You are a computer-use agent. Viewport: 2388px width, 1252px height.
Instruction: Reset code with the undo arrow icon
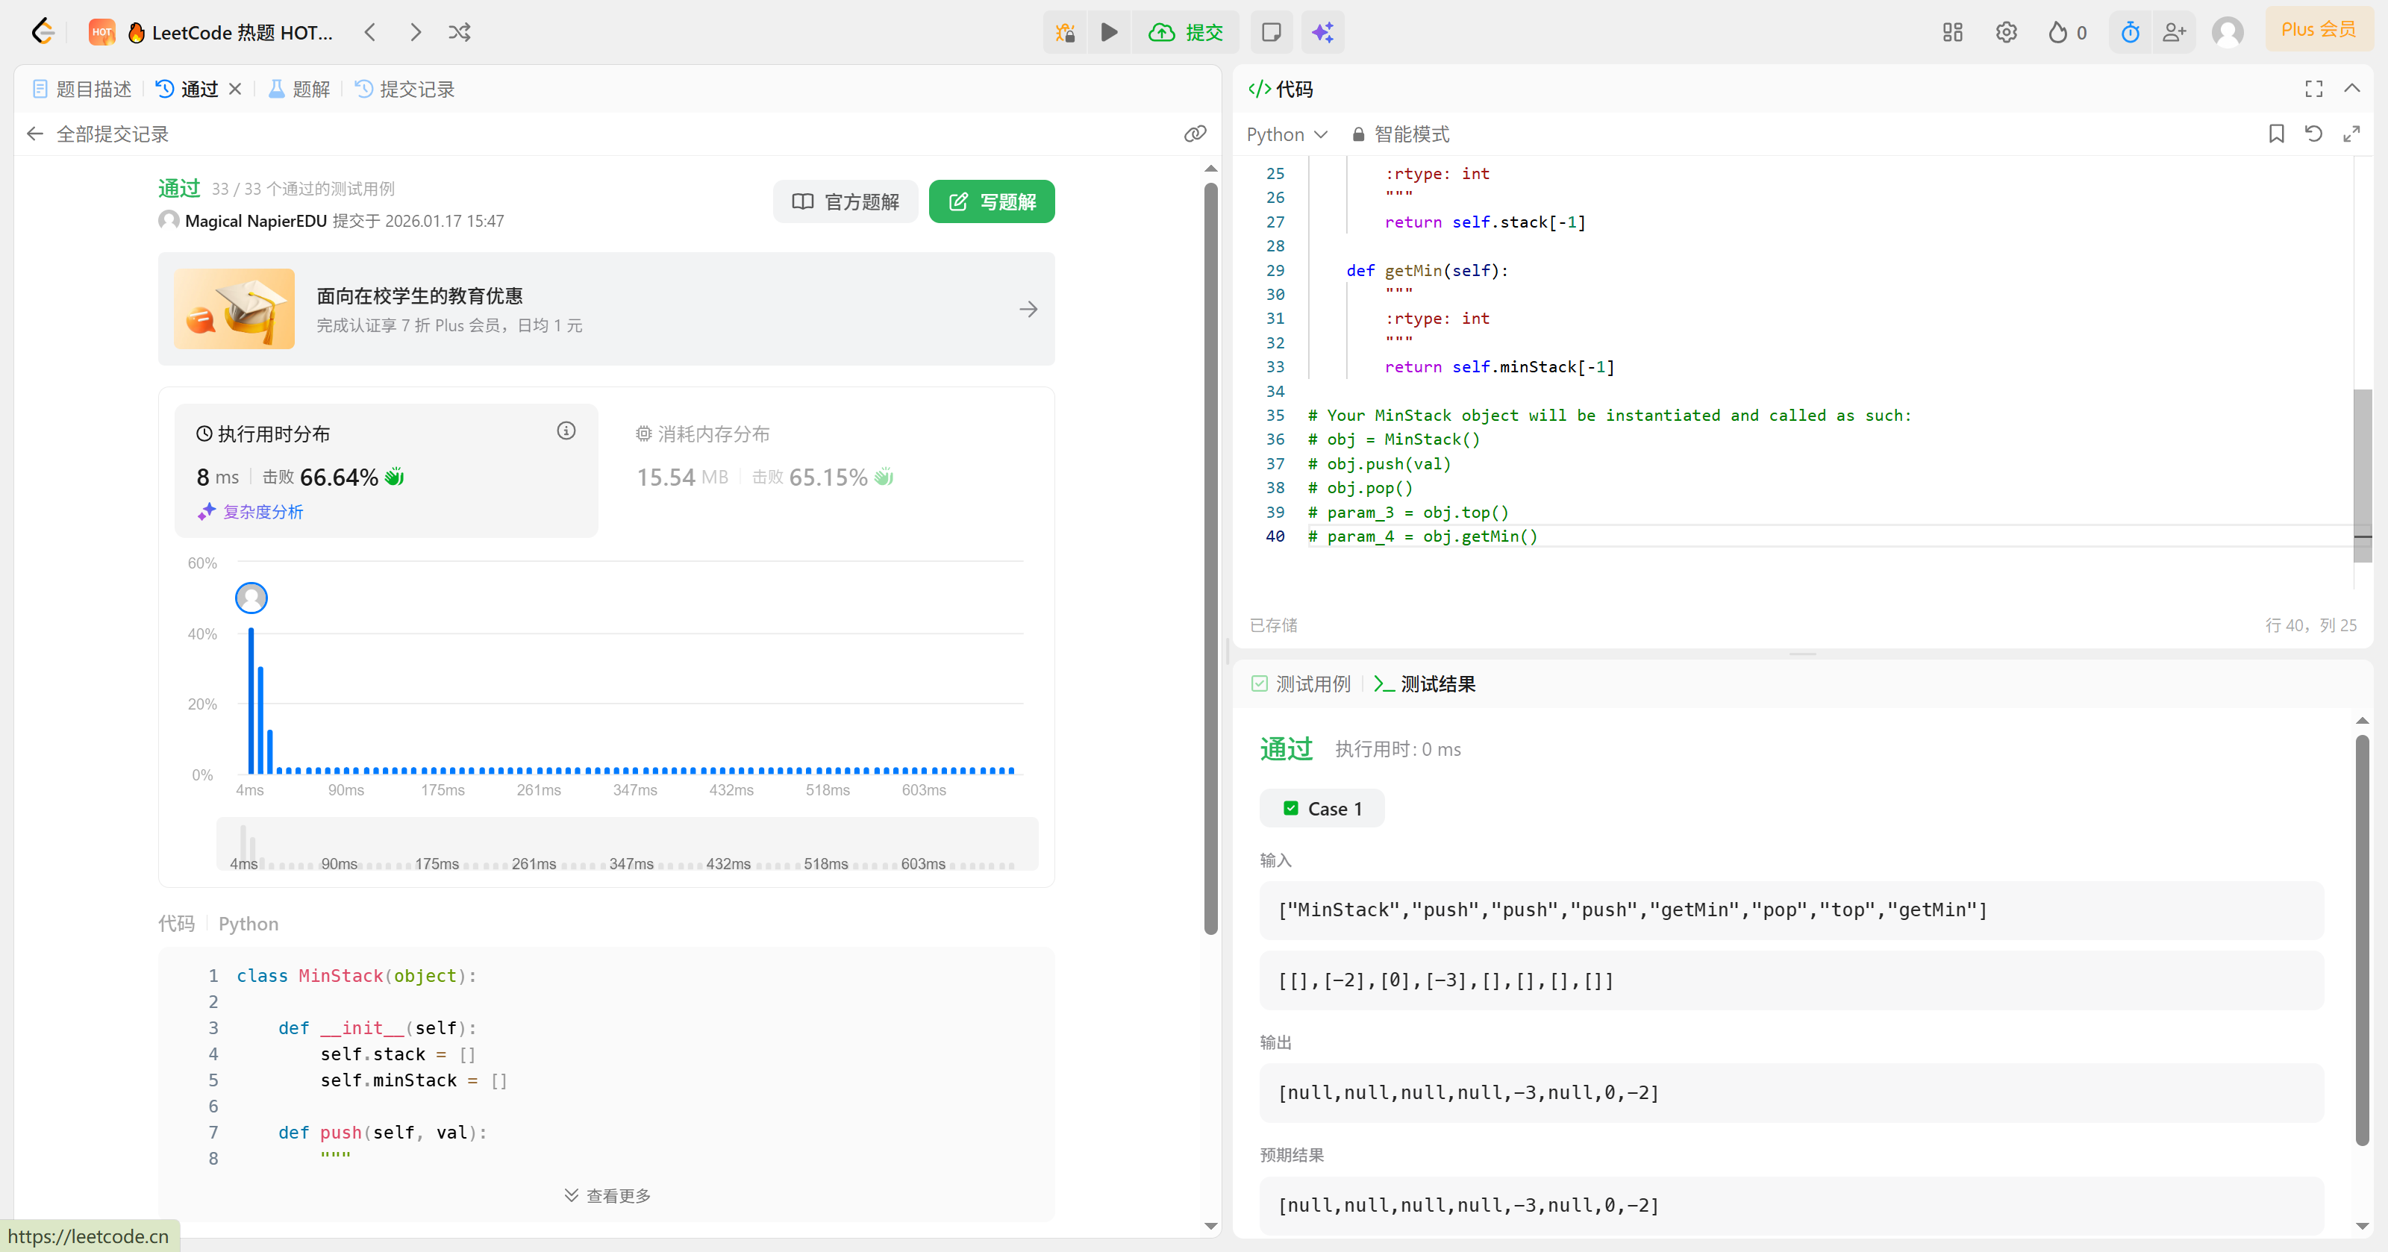2313,134
